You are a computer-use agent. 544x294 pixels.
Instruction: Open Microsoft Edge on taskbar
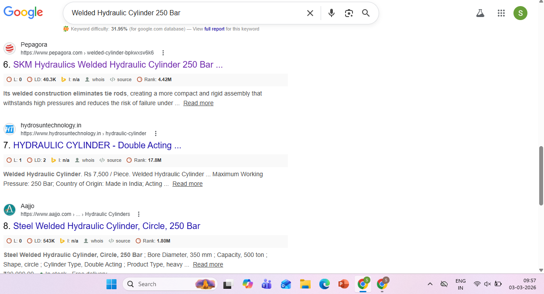pos(324,284)
